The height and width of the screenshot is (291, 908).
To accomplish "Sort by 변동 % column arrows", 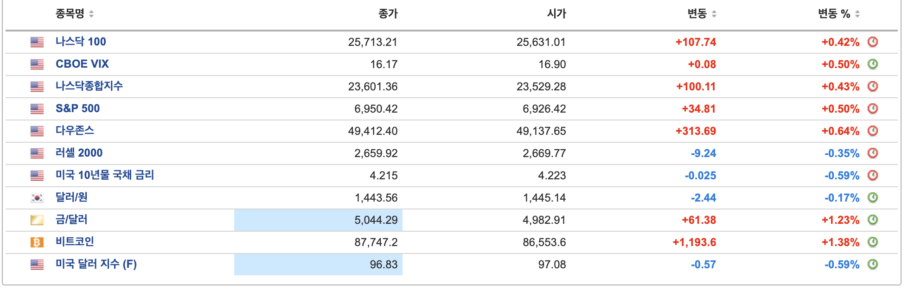I will click(x=857, y=14).
